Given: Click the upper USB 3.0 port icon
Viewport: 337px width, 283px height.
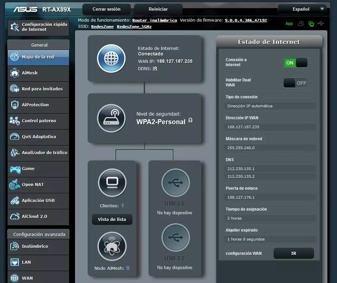Looking at the screenshot, I should click(175, 183).
